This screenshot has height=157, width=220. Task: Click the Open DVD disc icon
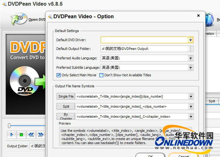[x=19, y=19]
